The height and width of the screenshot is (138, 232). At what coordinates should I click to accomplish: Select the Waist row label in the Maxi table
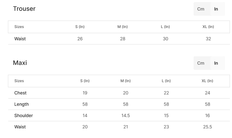[20, 127]
